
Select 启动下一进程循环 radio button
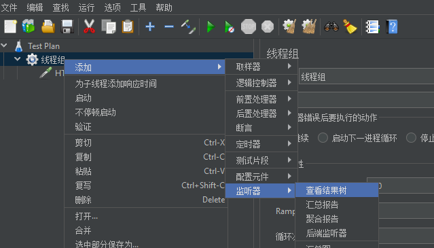pos(323,137)
